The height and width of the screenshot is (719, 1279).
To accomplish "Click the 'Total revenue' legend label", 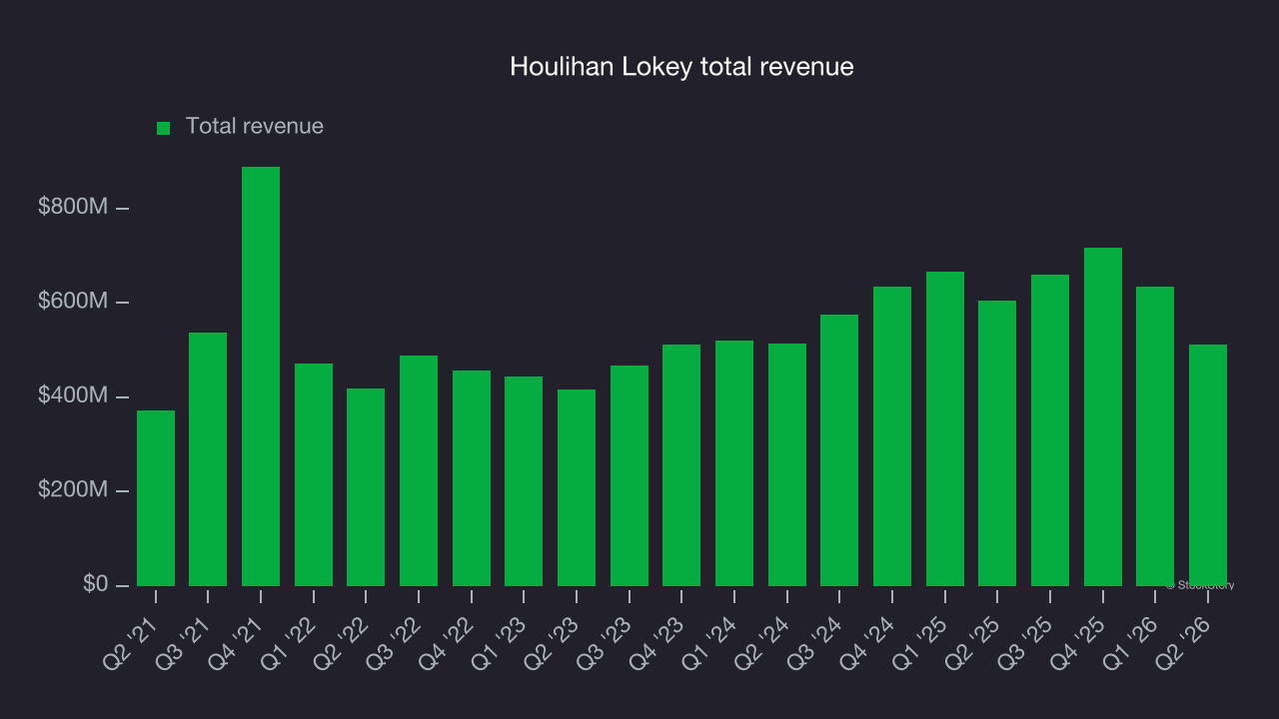I will (x=255, y=127).
